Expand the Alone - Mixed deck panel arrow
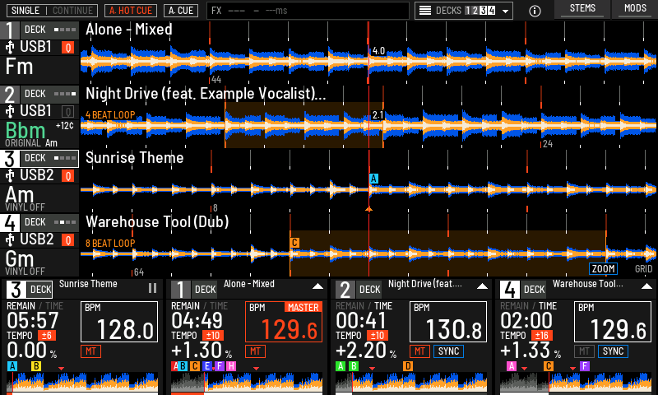 [x=317, y=286]
